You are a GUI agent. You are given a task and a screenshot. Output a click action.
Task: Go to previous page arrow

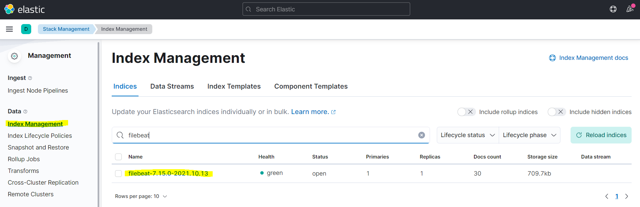click(607, 196)
